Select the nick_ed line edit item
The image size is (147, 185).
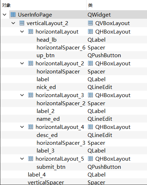(x=46, y=87)
